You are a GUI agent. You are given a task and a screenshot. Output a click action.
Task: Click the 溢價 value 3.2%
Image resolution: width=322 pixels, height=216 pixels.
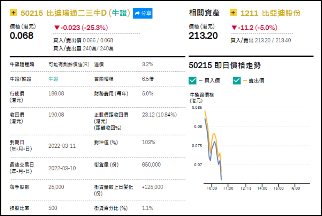point(147,64)
